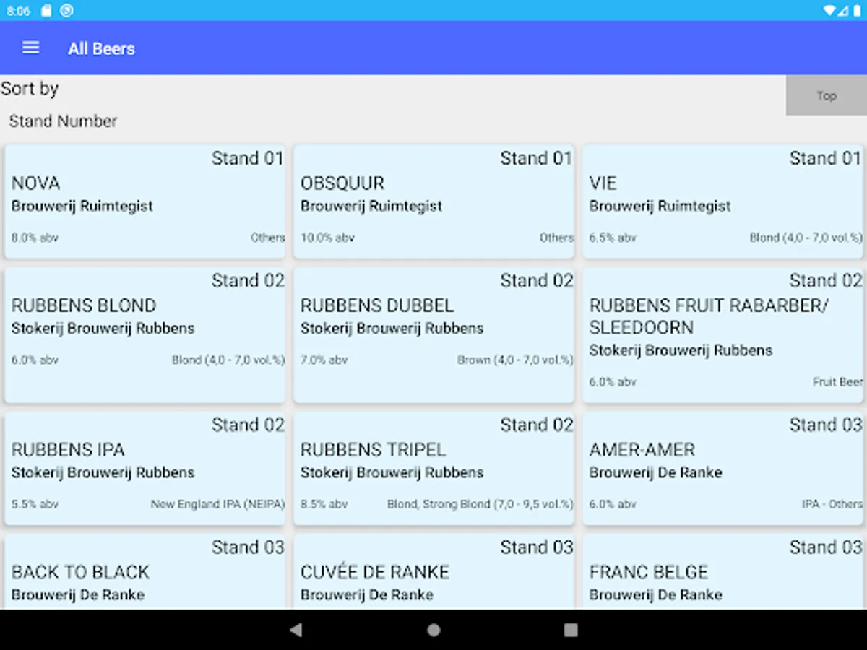Image resolution: width=867 pixels, height=650 pixels.
Task: Open the OBSQUUR beer card
Action: [x=433, y=201]
